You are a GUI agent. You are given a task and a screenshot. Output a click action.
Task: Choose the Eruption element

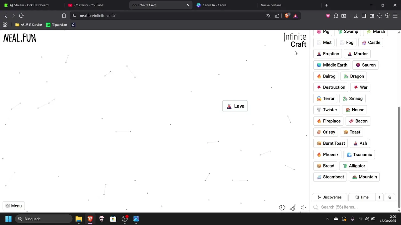(328, 54)
